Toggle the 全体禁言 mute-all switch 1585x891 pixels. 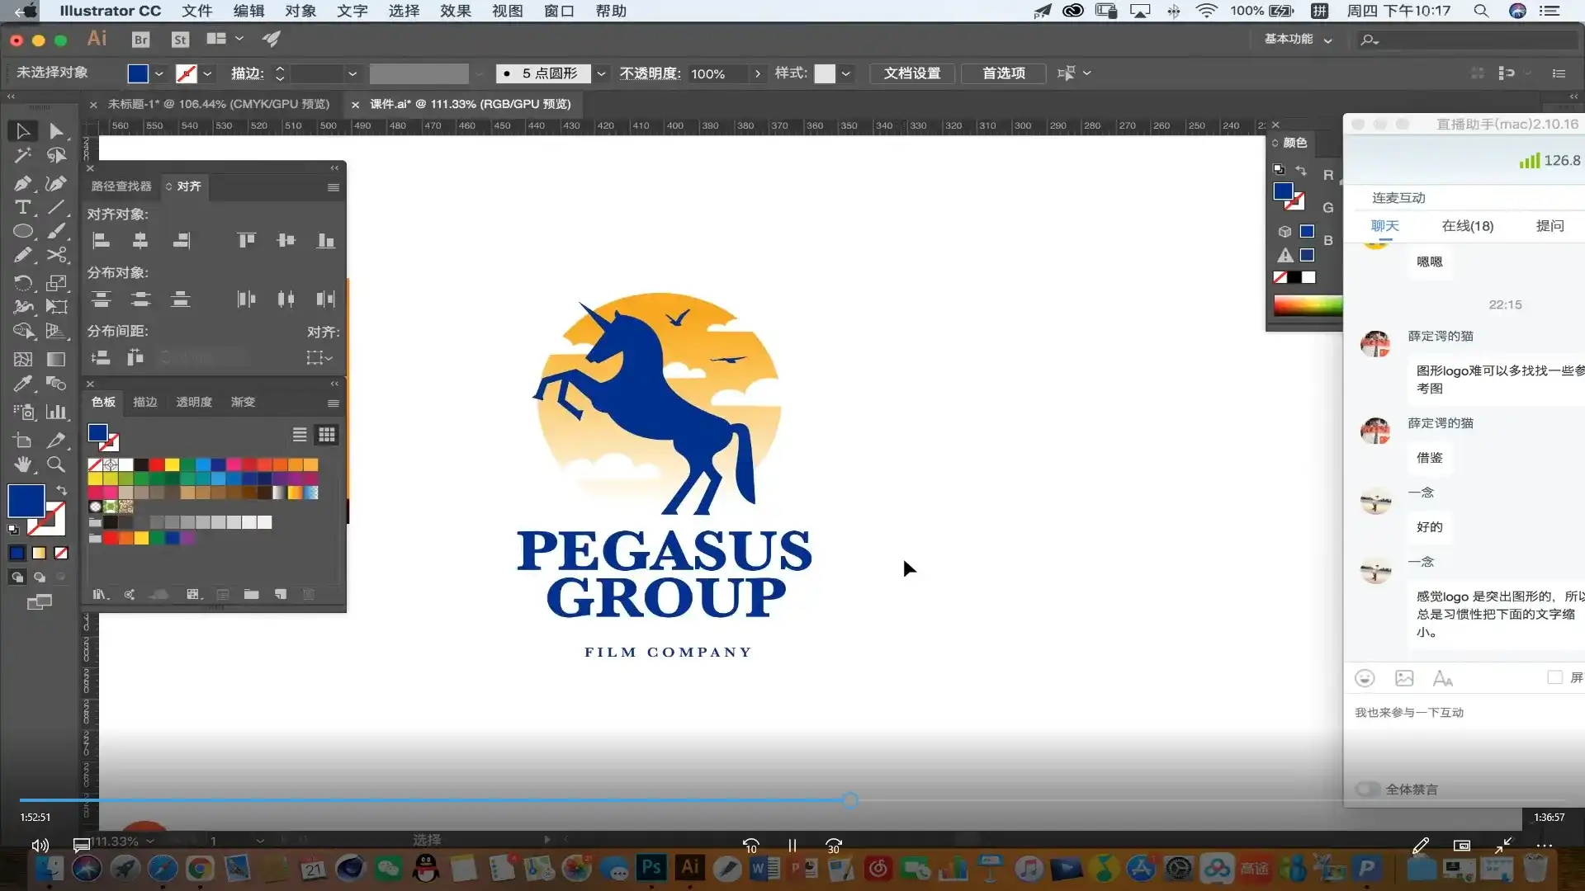(x=1367, y=790)
